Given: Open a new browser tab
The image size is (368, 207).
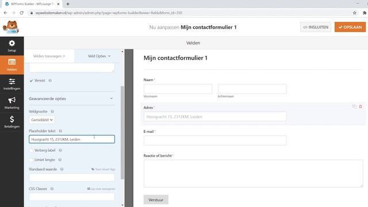Looking at the screenshot, I should click(68, 4).
